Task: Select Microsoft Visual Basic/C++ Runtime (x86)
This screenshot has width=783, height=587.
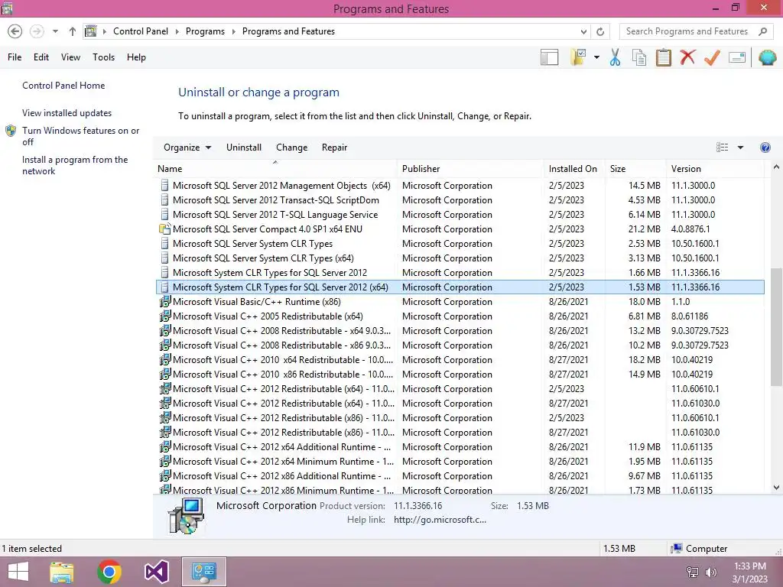Action: (460, 301)
